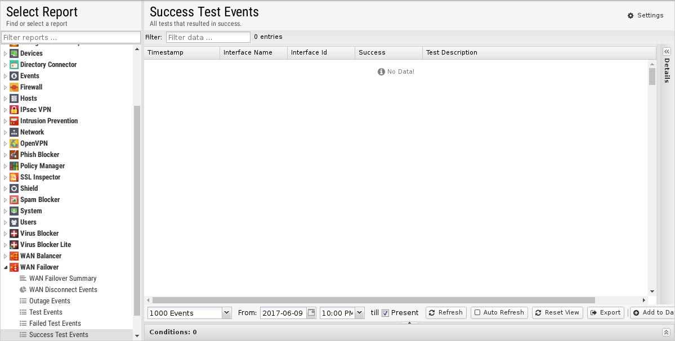Screen dimensions: 675x341
Task: Sort by the Interface Id column header
Action: [x=321, y=52]
